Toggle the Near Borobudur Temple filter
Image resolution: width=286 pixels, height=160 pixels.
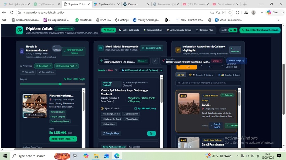[x=73, y=52]
